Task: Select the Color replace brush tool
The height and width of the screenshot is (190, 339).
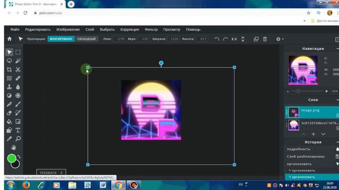Action: pos(18,113)
